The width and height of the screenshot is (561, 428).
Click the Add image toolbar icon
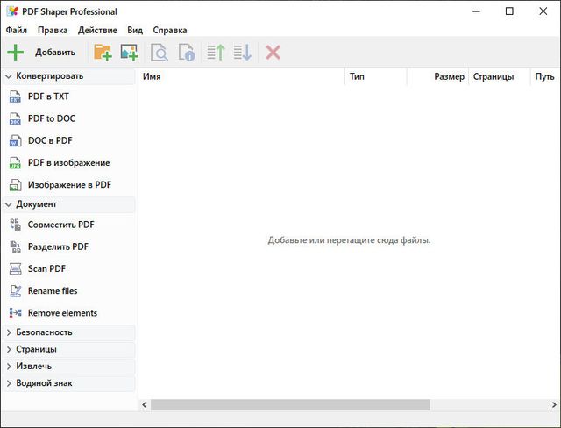[x=130, y=53]
